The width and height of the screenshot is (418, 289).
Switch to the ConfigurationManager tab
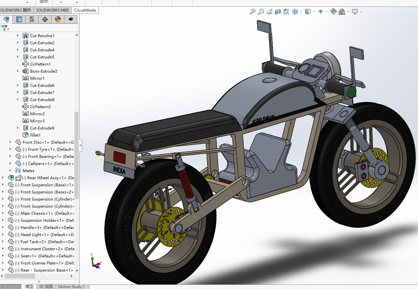point(32,19)
